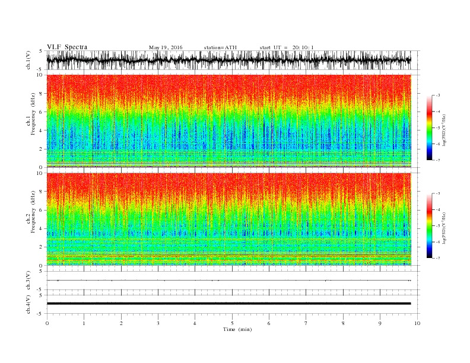Viewport: 470px width, 363px height.
Task: Click the "-7" bottom value of ch.2 color bar
Action: [438, 258]
